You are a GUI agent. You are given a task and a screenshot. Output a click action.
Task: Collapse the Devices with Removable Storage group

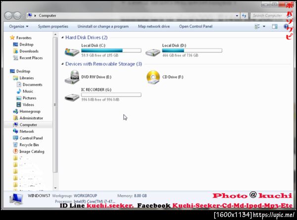point(62,64)
